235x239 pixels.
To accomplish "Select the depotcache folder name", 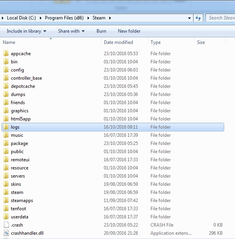I will click(x=23, y=86).
